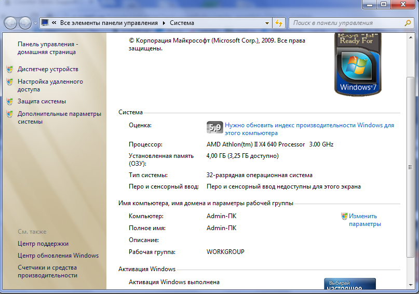Focus the 'Поиск в панели управления' search field
419x294 pixels.
coord(347,23)
